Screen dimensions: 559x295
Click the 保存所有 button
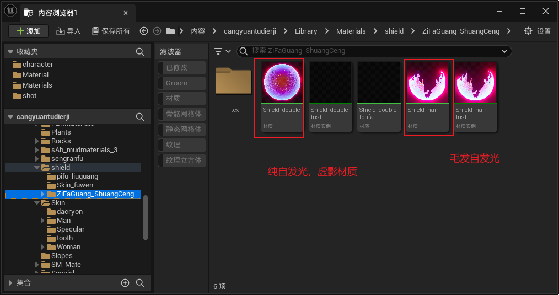(x=110, y=31)
